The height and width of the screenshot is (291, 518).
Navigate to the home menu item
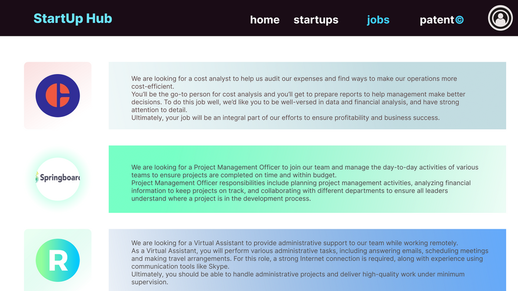point(264,20)
